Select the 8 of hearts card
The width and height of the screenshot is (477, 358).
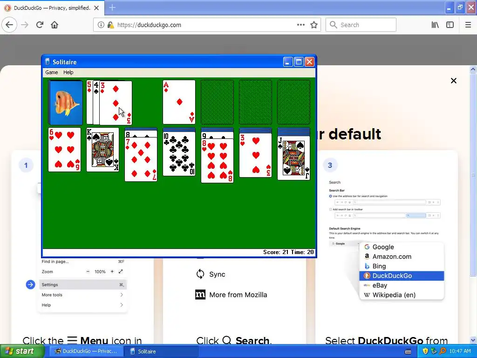pyautogui.click(x=217, y=161)
